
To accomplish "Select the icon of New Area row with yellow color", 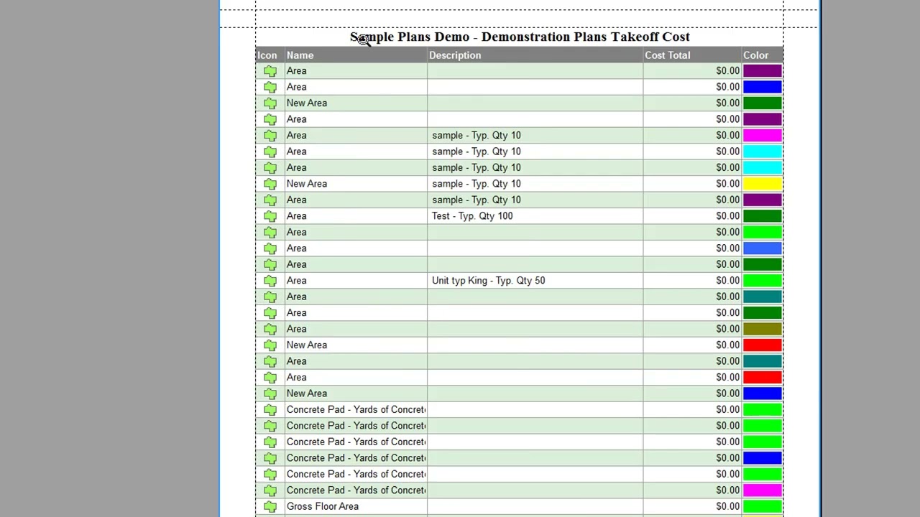I will point(270,184).
